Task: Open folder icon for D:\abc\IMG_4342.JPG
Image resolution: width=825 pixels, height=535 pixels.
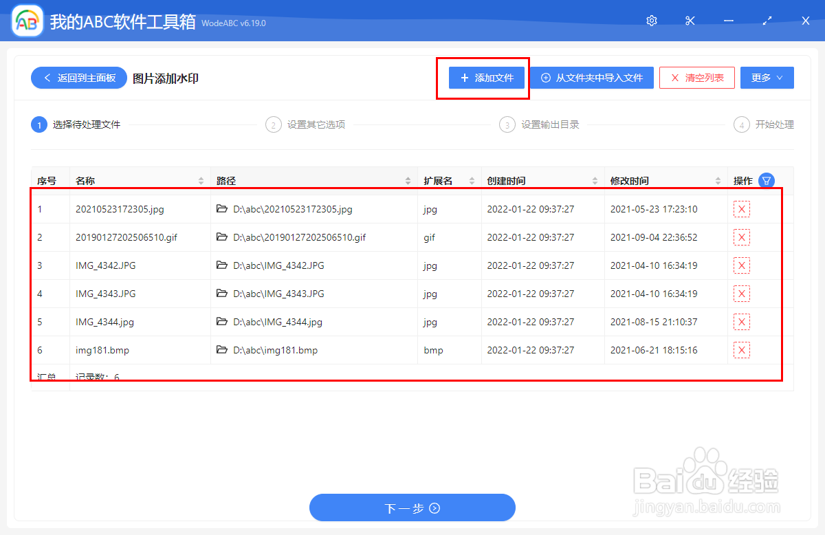Action: [221, 265]
